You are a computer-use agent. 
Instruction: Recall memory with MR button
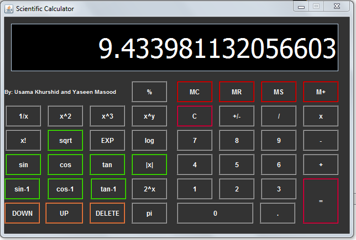click(237, 92)
